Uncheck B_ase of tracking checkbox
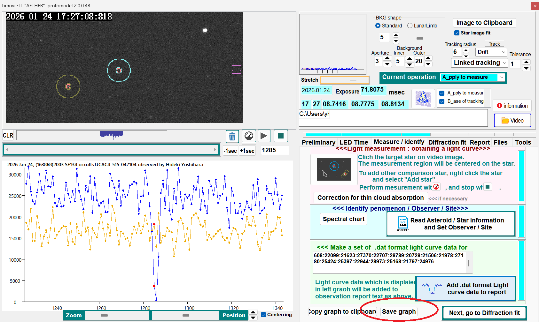The height and width of the screenshot is (322, 539). click(442, 101)
